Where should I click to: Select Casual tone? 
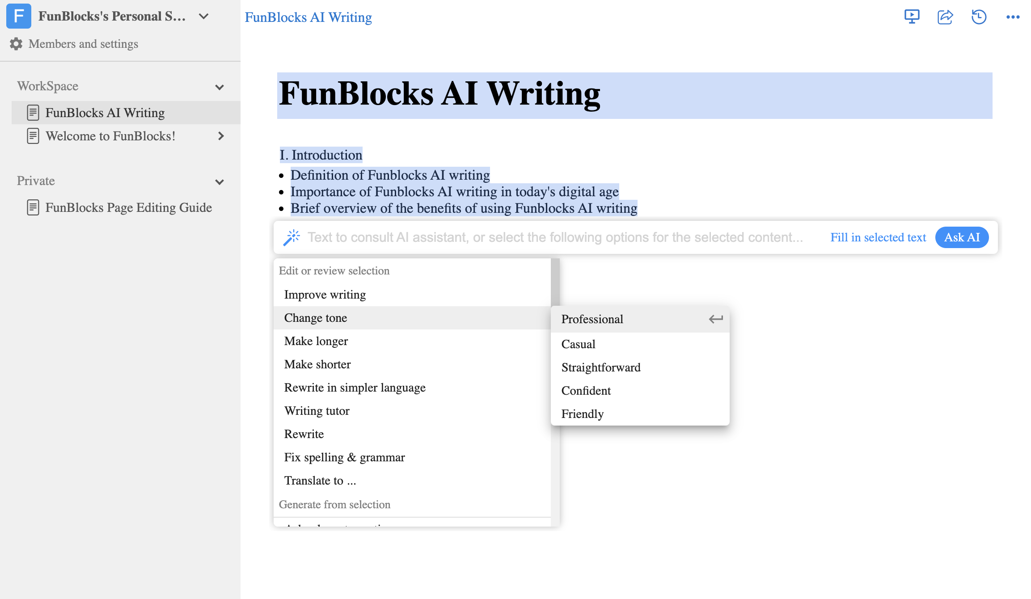[640, 344]
